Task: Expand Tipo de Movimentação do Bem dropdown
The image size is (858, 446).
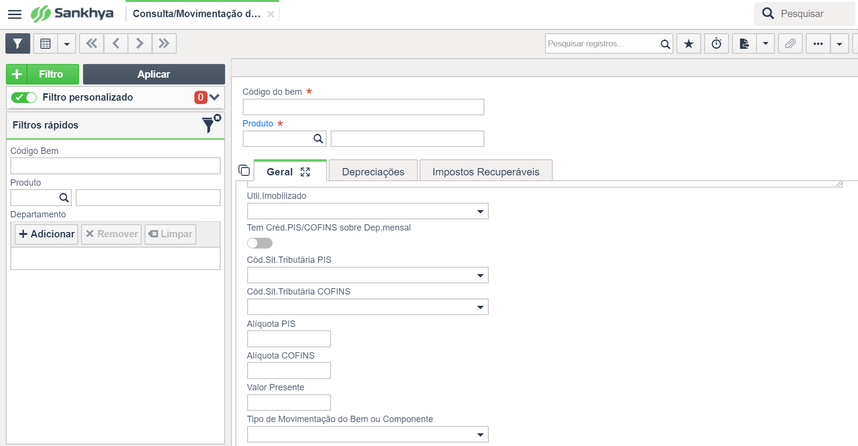Action: [368, 434]
